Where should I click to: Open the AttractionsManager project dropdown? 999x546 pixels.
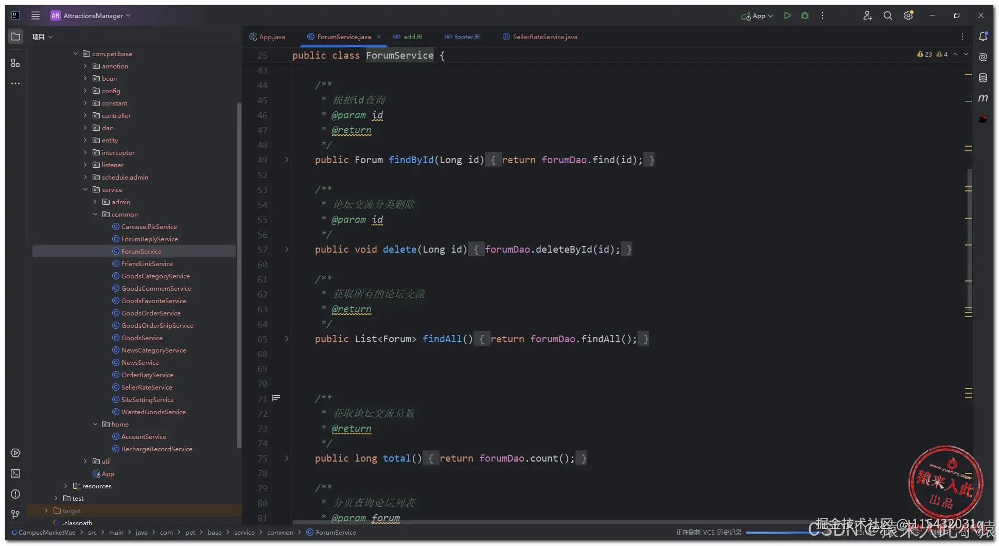click(91, 15)
